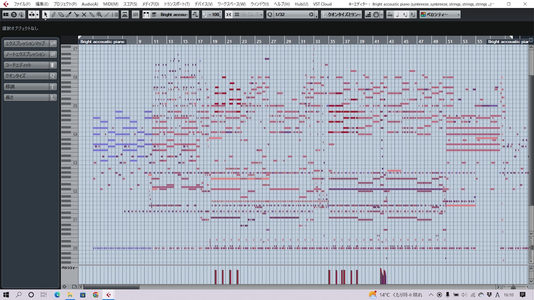Screen dimensions: 534x300
Task: Open the ファイル(F) menu
Action: [x=22, y=4]
